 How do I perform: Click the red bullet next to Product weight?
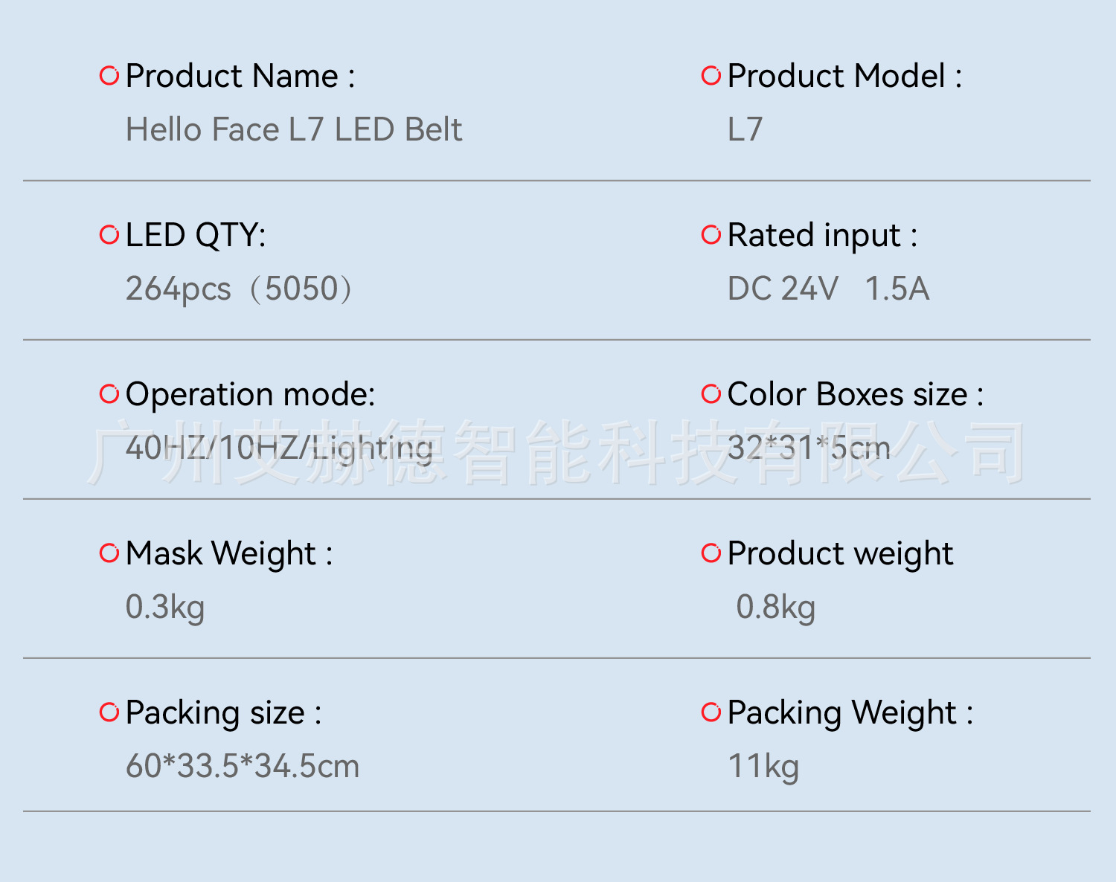(x=711, y=553)
